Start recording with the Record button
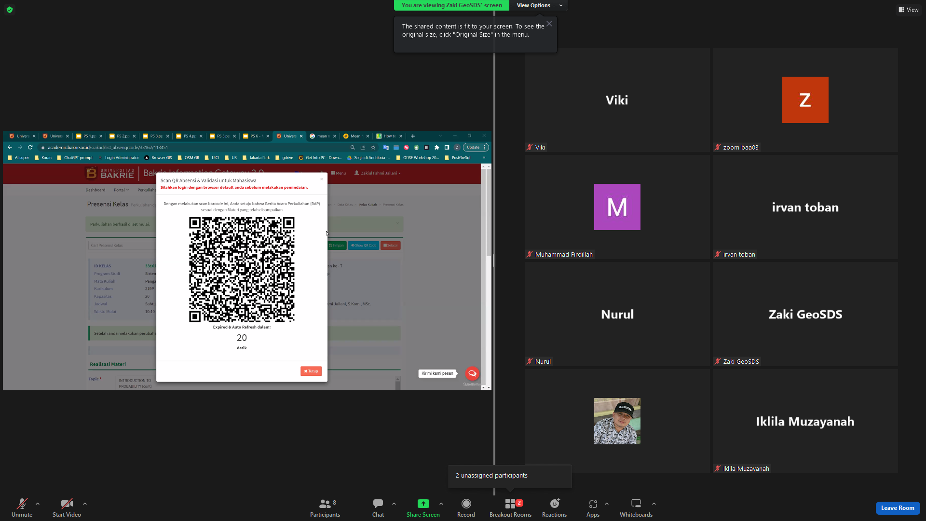This screenshot has width=926, height=521. click(x=466, y=507)
